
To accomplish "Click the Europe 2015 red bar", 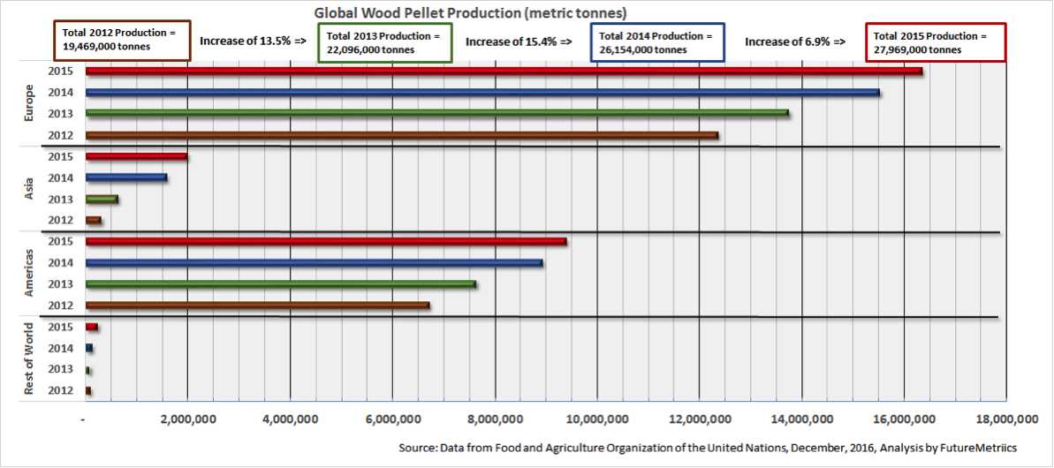I will pos(504,72).
